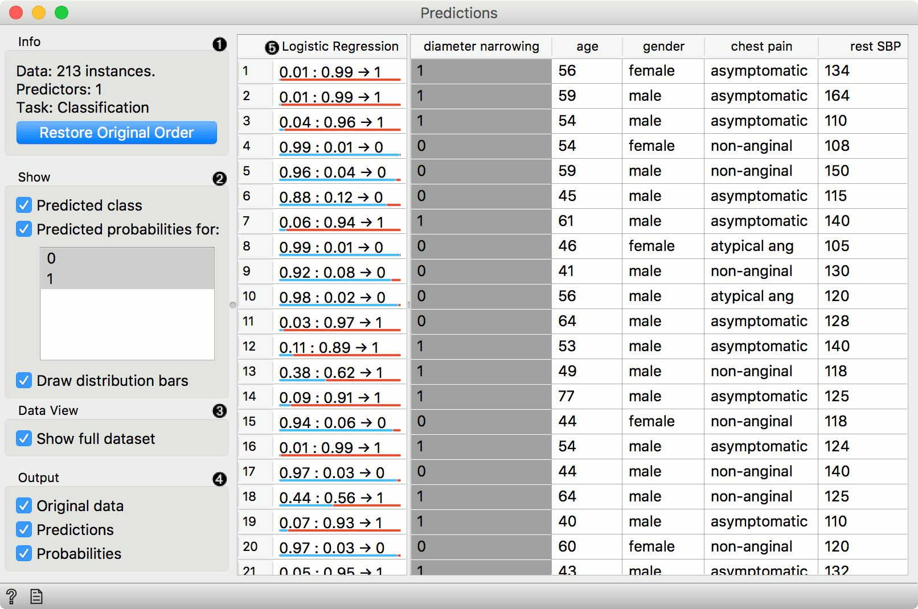Click prediction 0.94 : 0.06 → 0
The height and width of the screenshot is (609, 918).
(x=340, y=422)
